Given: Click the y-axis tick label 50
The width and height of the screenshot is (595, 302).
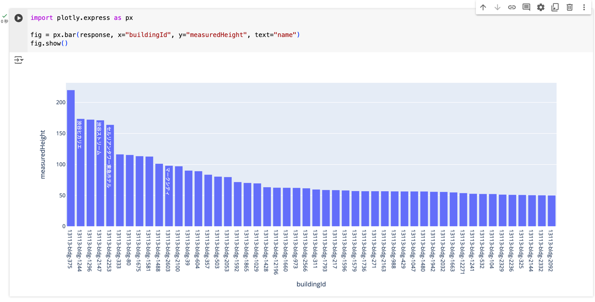Looking at the screenshot, I should click(x=62, y=196).
